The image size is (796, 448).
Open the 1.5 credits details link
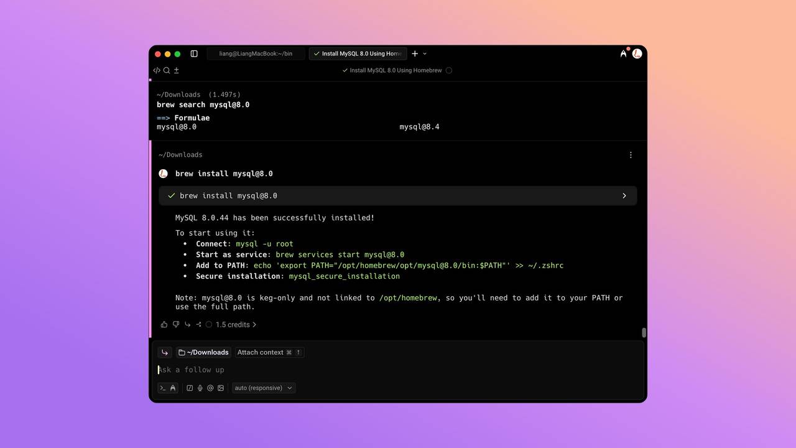pos(236,324)
